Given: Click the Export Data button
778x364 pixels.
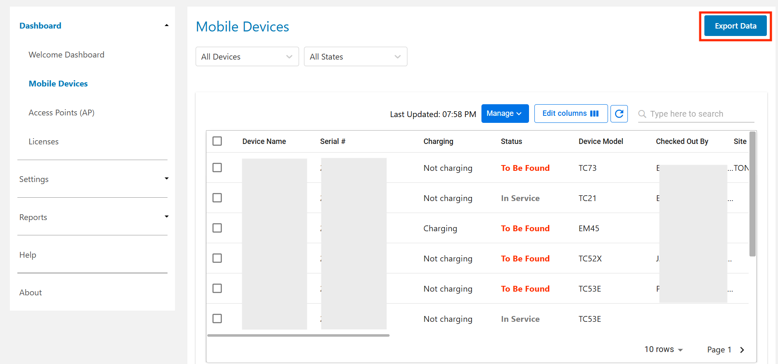Looking at the screenshot, I should [735, 26].
